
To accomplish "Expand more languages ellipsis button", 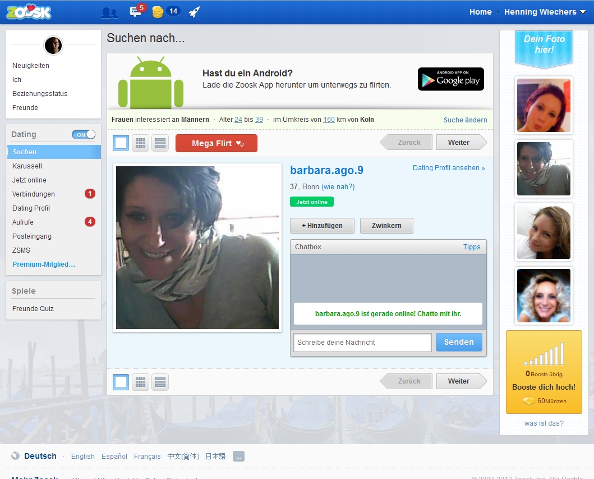I will click(x=238, y=456).
